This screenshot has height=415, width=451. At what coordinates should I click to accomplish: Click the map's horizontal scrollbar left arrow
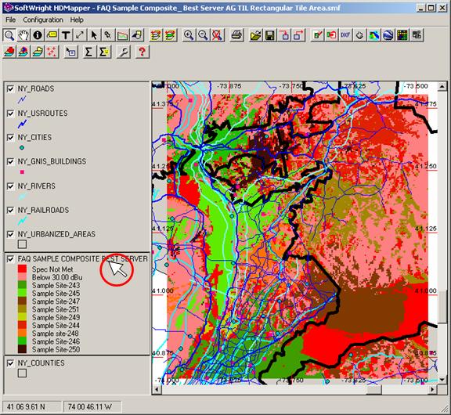click(157, 390)
